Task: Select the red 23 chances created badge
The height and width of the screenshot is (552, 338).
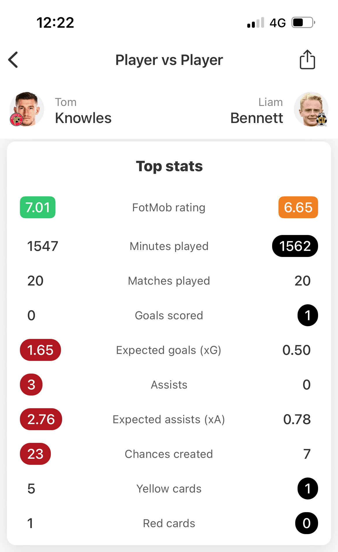Action: [x=35, y=454]
